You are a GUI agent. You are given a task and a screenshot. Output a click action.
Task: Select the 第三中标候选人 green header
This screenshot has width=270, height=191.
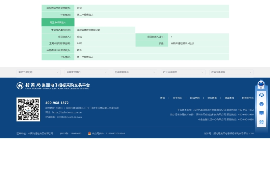coord(58,22)
